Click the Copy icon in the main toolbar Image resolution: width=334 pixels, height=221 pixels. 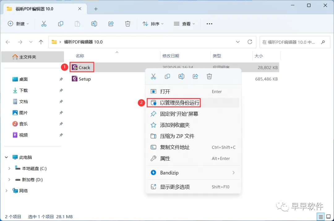[61, 24]
